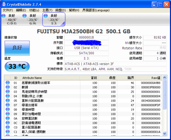
Task: Click the ID column header
Action: point(15,78)
